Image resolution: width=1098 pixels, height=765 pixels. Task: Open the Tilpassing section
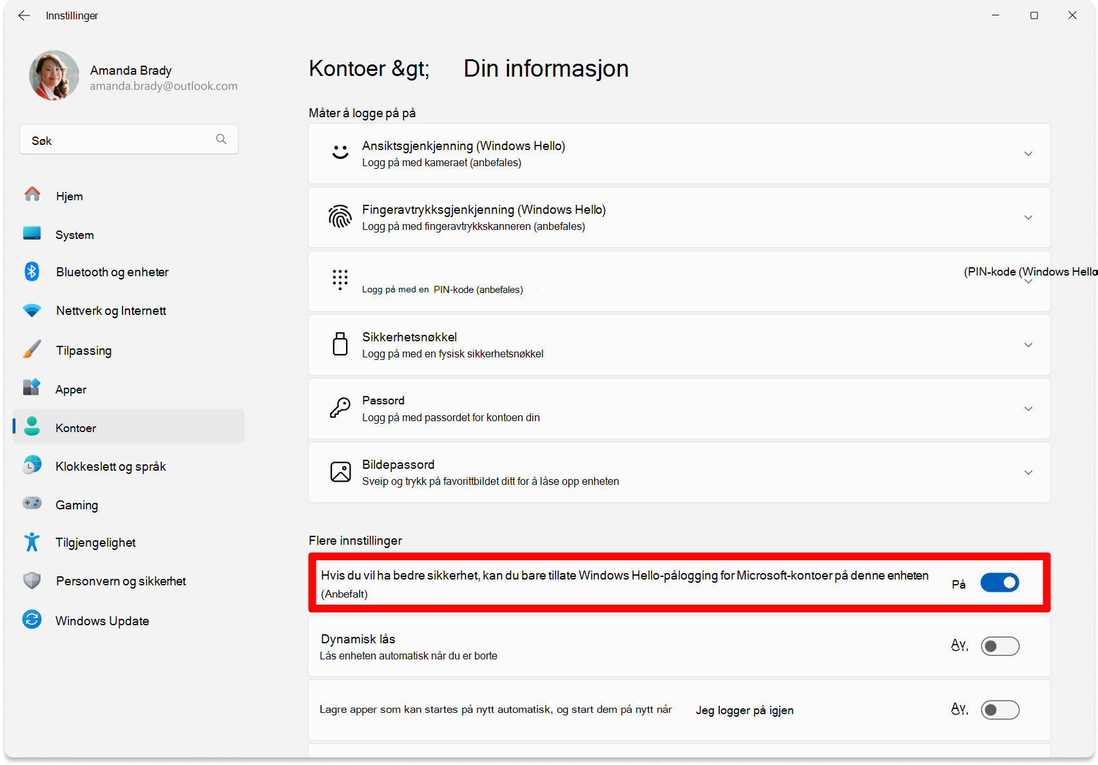click(x=129, y=350)
